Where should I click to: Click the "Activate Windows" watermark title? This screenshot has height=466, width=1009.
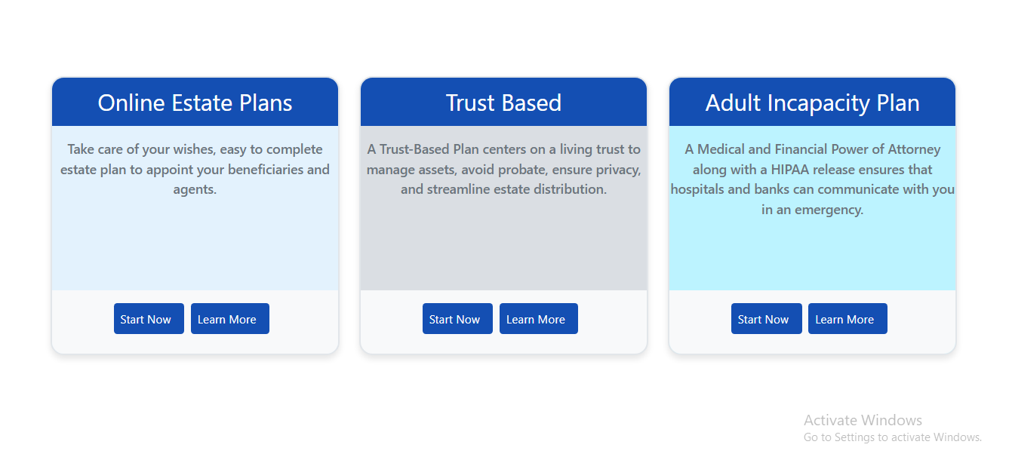point(863,420)
